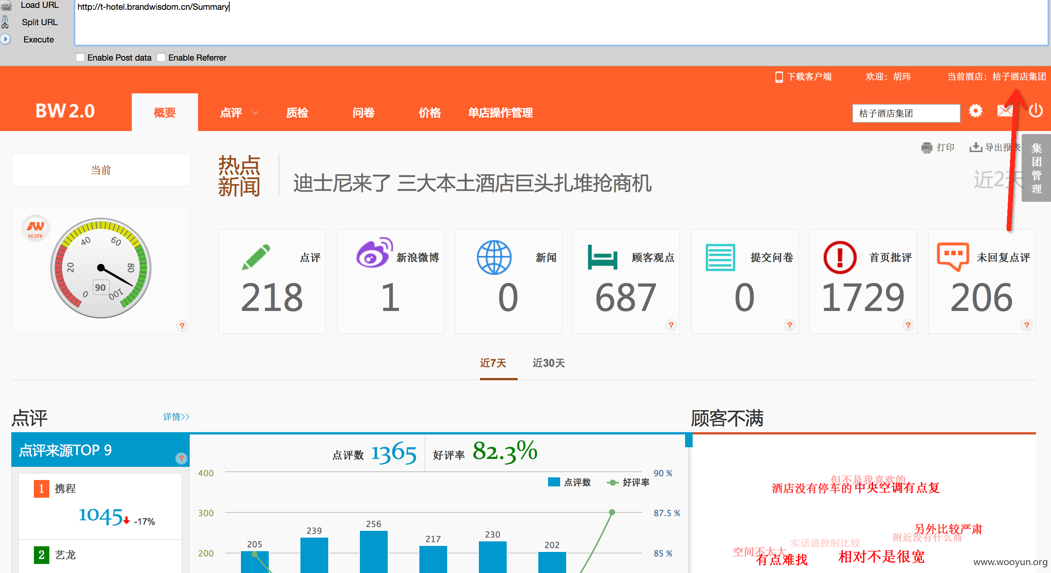The width and height of the screenshot is (1051, 573).
Task: Click help question mark under 首页批评
Action: point(908,325)
